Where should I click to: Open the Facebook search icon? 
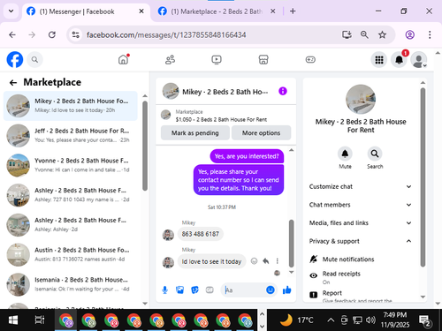34,60
